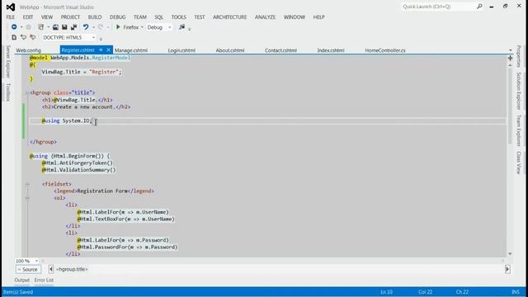Click the third icon in the DOCTYPE toolbar

click(x=32, y=37)
